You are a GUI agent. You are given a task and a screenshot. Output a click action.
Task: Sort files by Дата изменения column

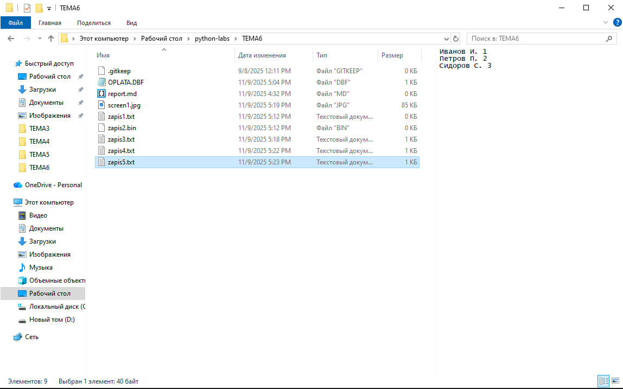[x=262, y=55]
